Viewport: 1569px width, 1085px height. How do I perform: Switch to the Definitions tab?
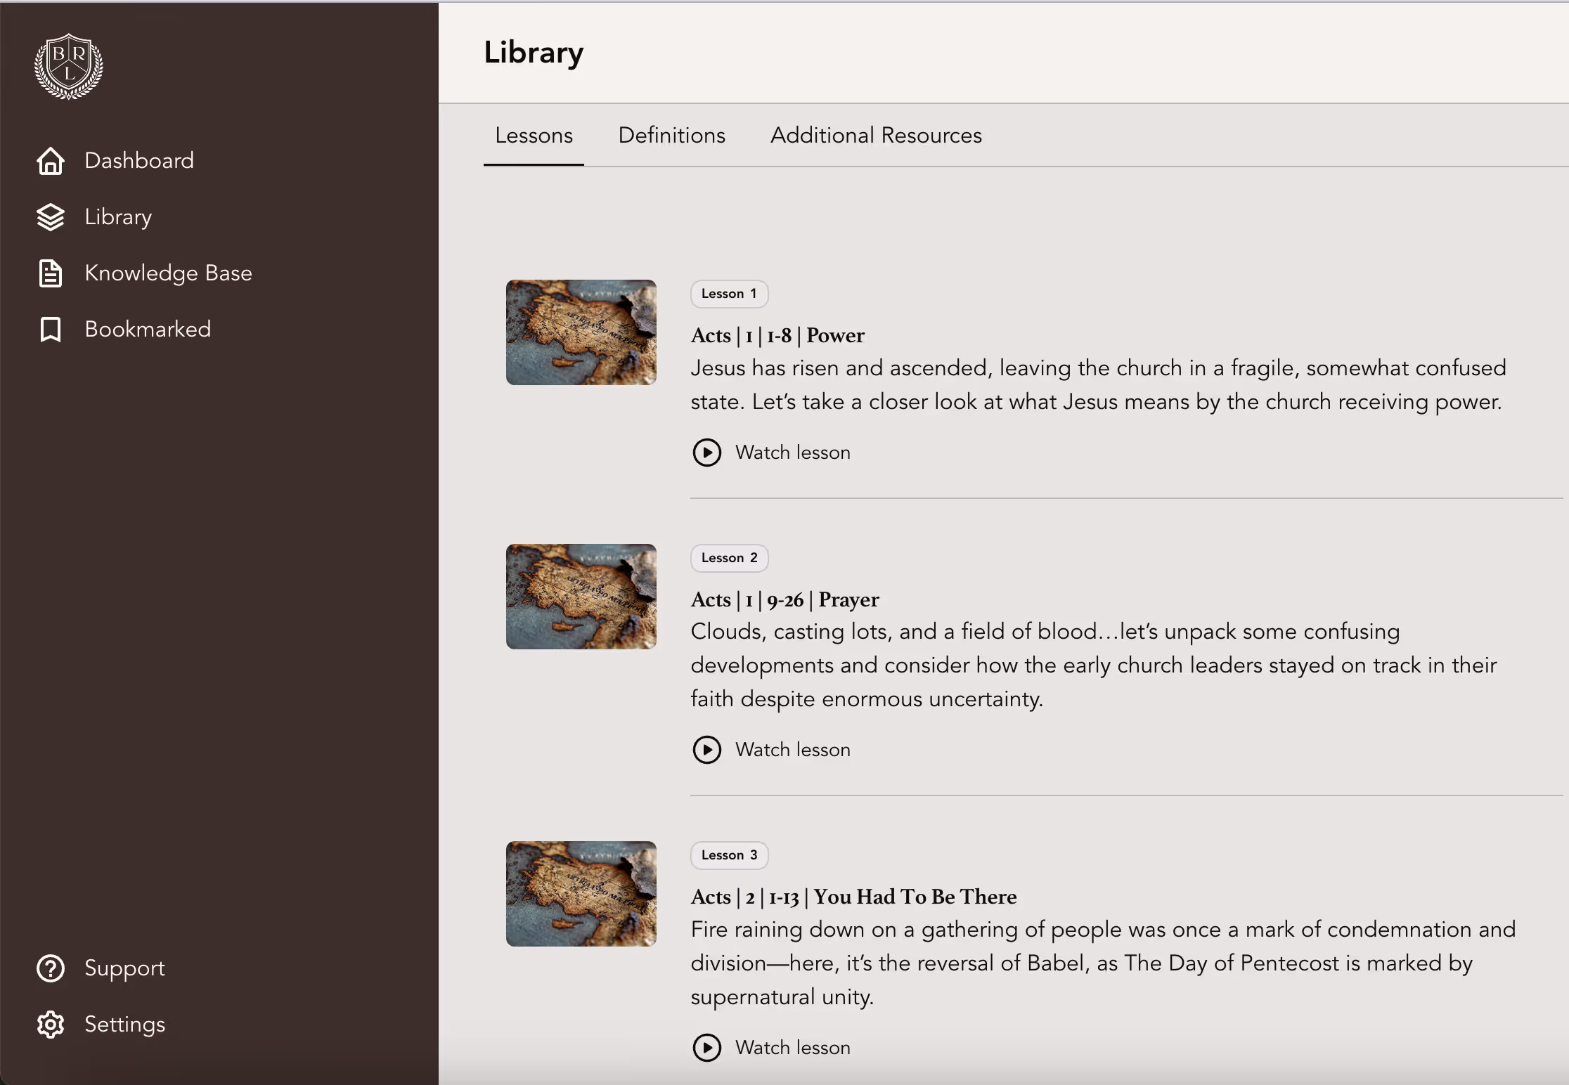pyautogui.click(x=671, y=136)
